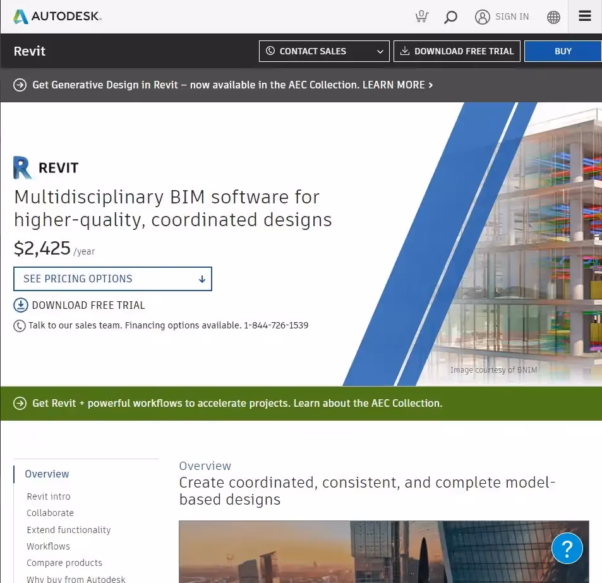Expand the SEE PRICING OPTIONS dropdown
Screen dimensions: 602x583
click(x=112, y=279)
